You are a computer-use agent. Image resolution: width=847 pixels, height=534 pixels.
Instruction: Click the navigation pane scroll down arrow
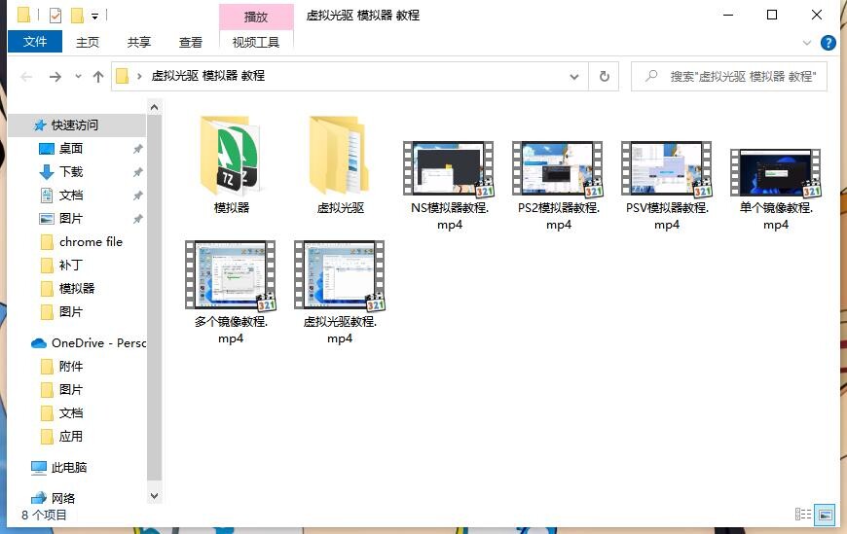[154, 495]
